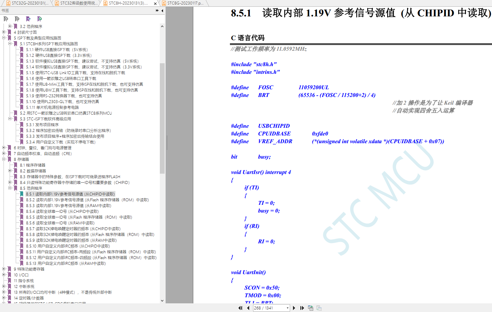The image size is (492, 312).
Task: Switch to the STC32库函数使用说 tab
Action: pyautogui.click(x=76, y=3)
